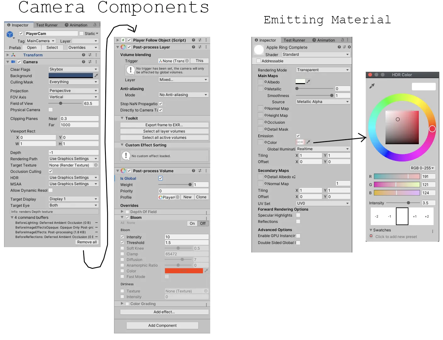
Task: Open the Player Follow Object three-dot menu
Action: click(x=206, y=40)
